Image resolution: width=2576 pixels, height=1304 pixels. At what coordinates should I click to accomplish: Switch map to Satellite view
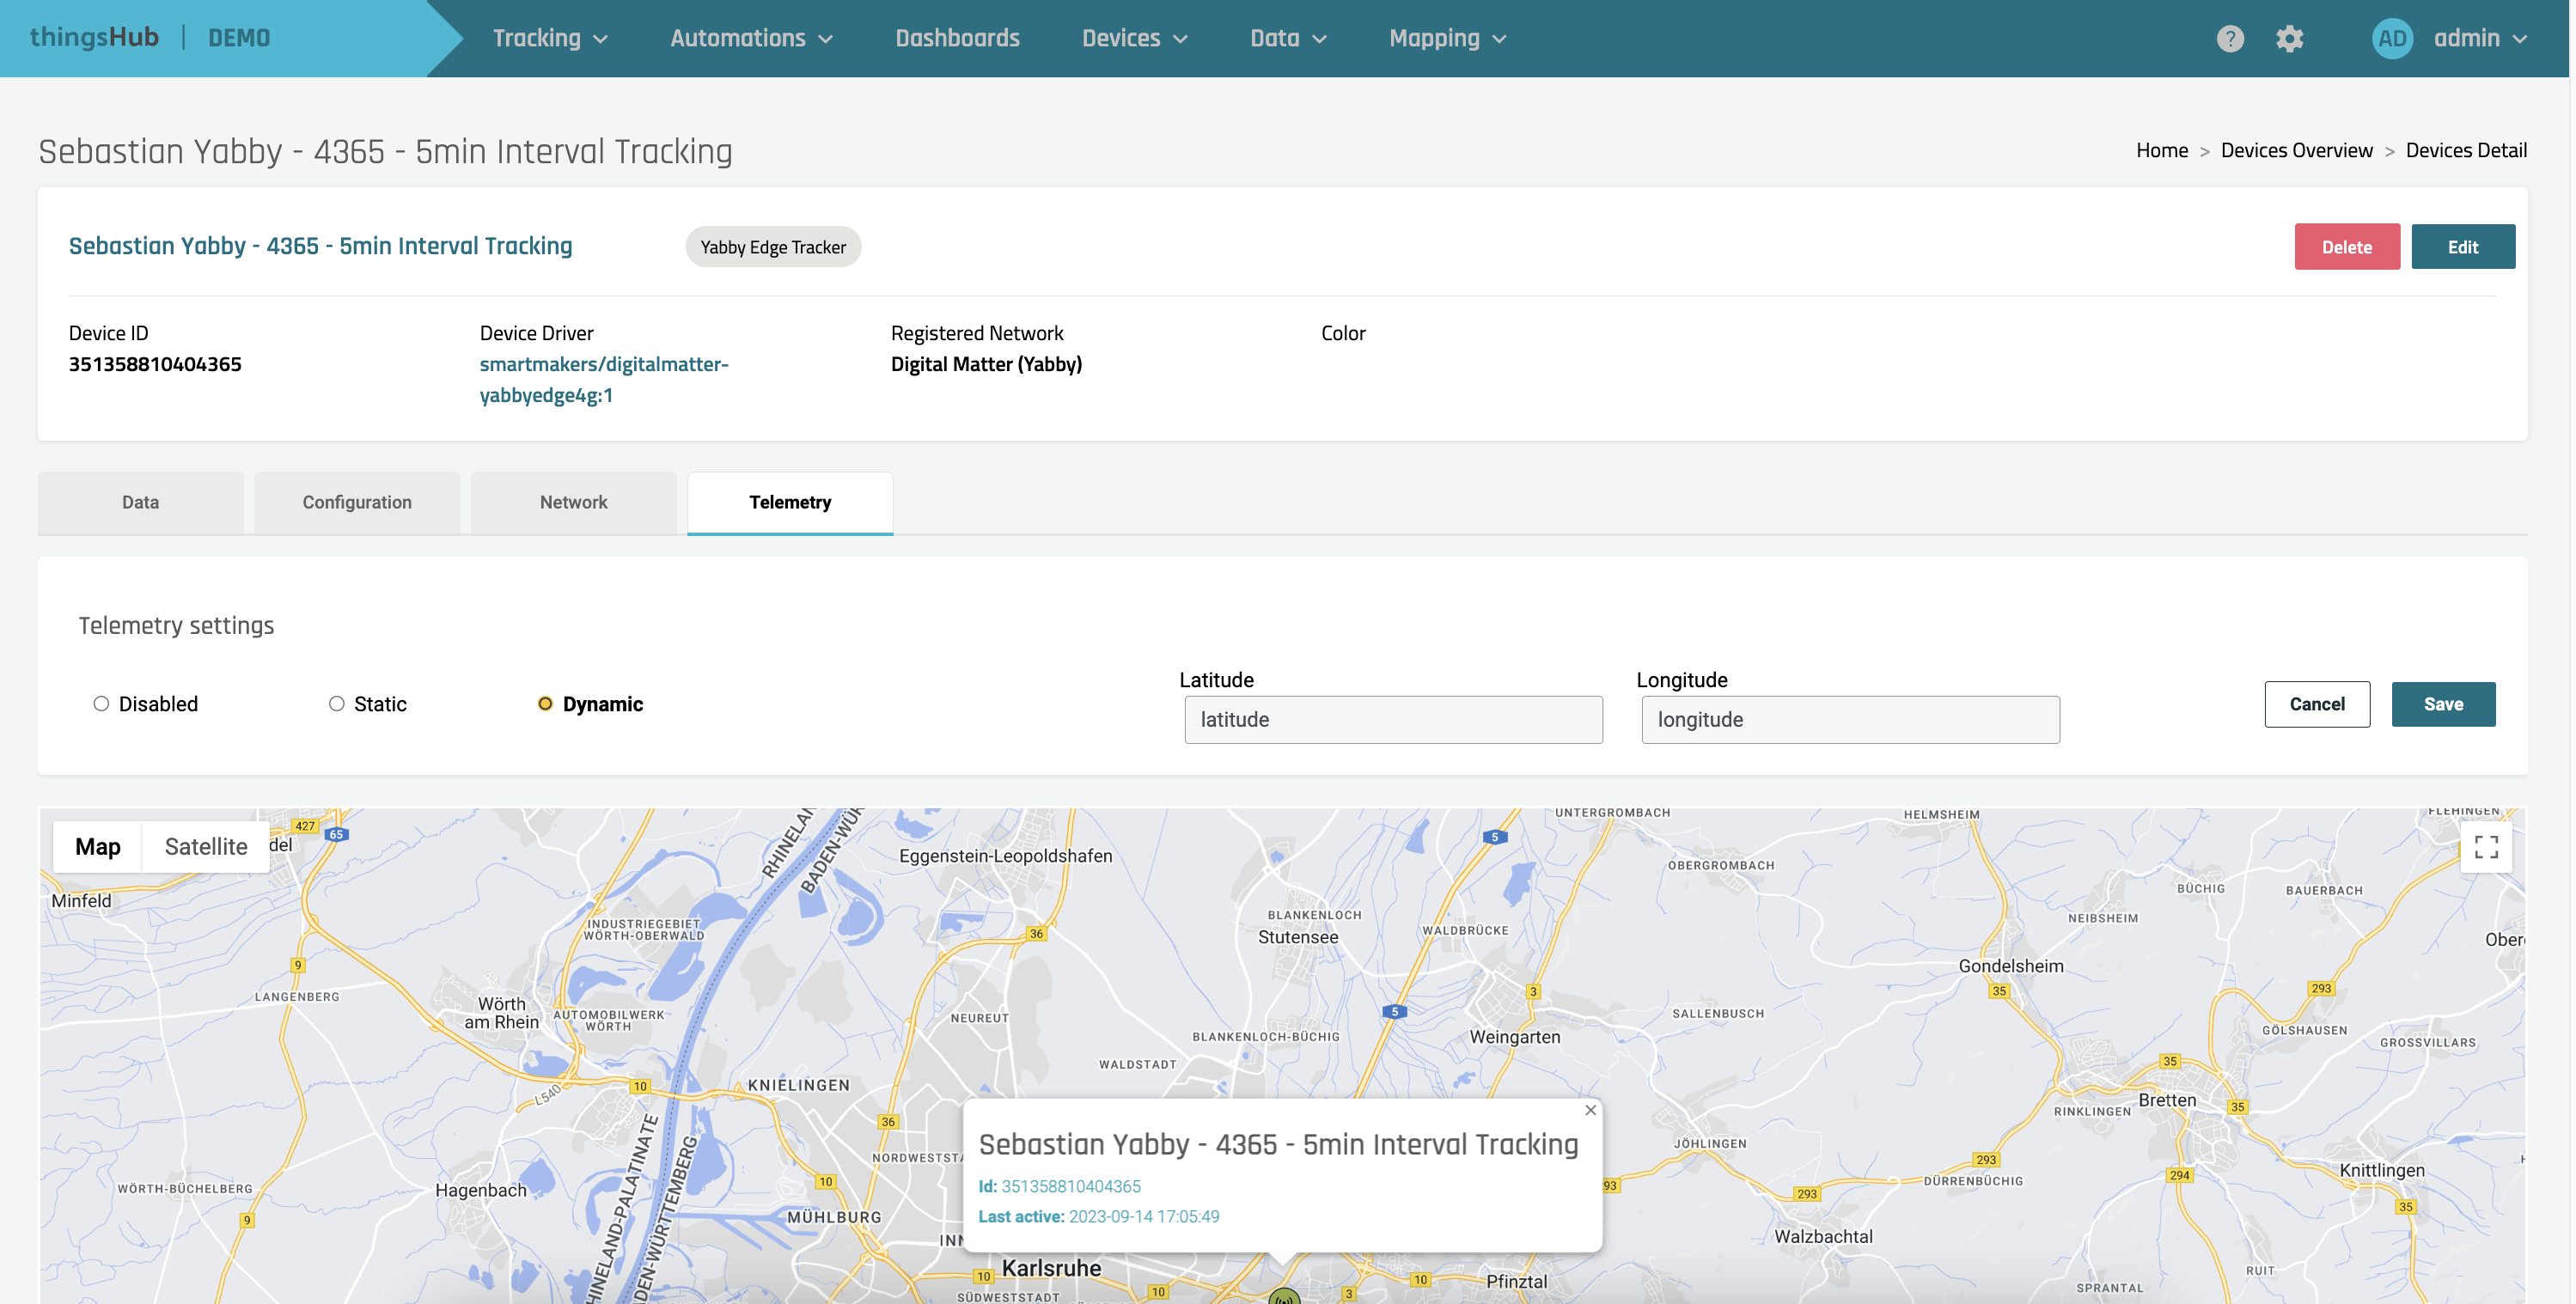205,847
